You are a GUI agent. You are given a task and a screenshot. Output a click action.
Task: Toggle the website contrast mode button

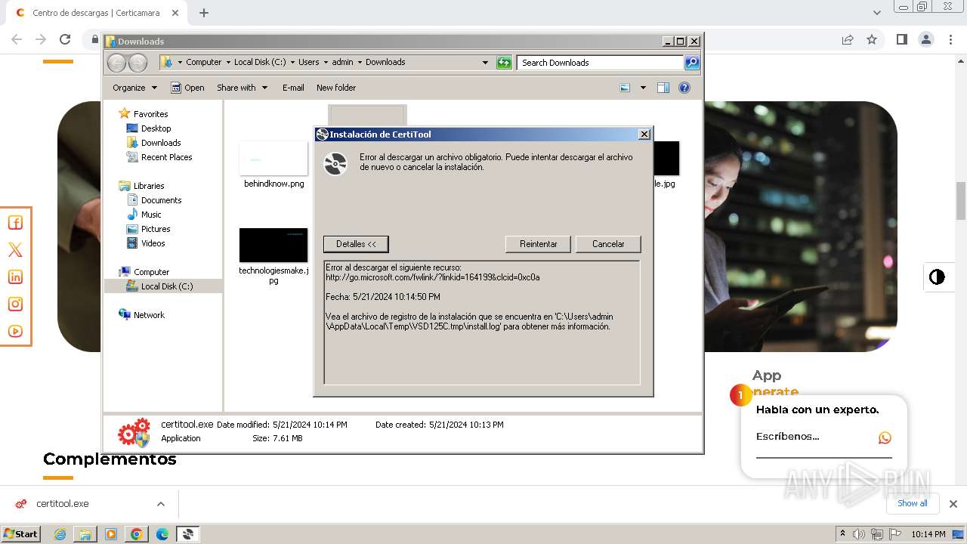[937, 277]
